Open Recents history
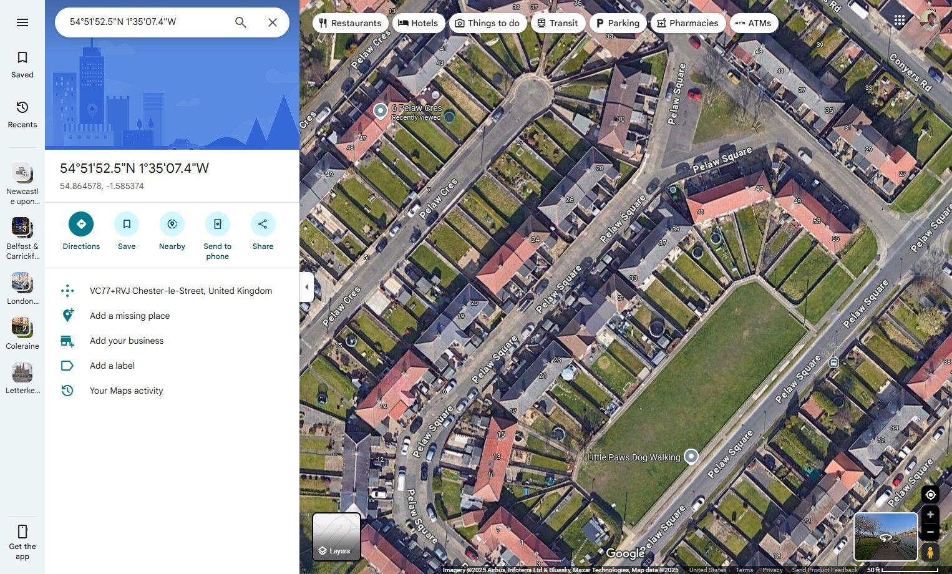This screenshot has height=574, width=952. 22,115
